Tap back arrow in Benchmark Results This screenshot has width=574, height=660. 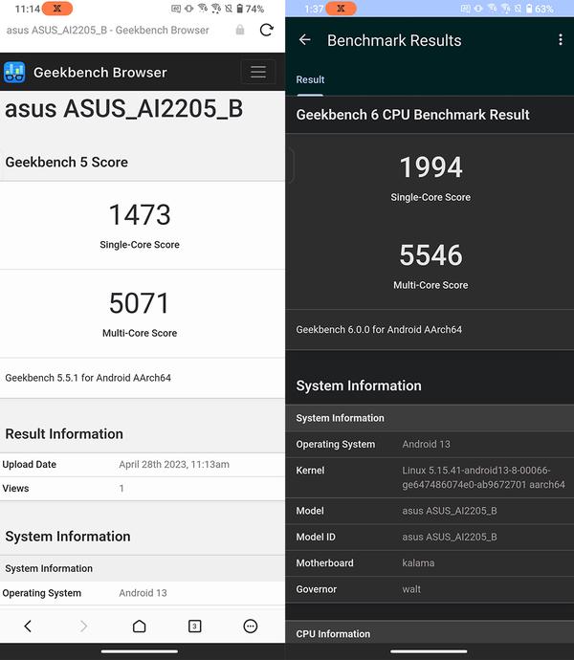click(x=304, y=40)
